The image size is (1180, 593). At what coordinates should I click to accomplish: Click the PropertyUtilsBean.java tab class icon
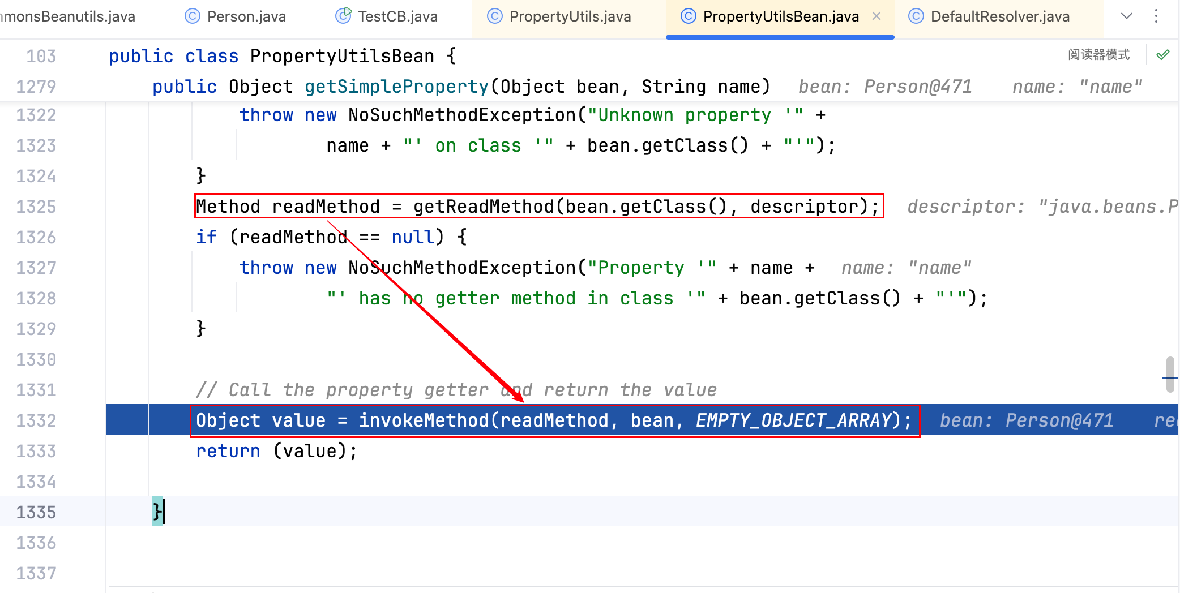click(688, 16)
